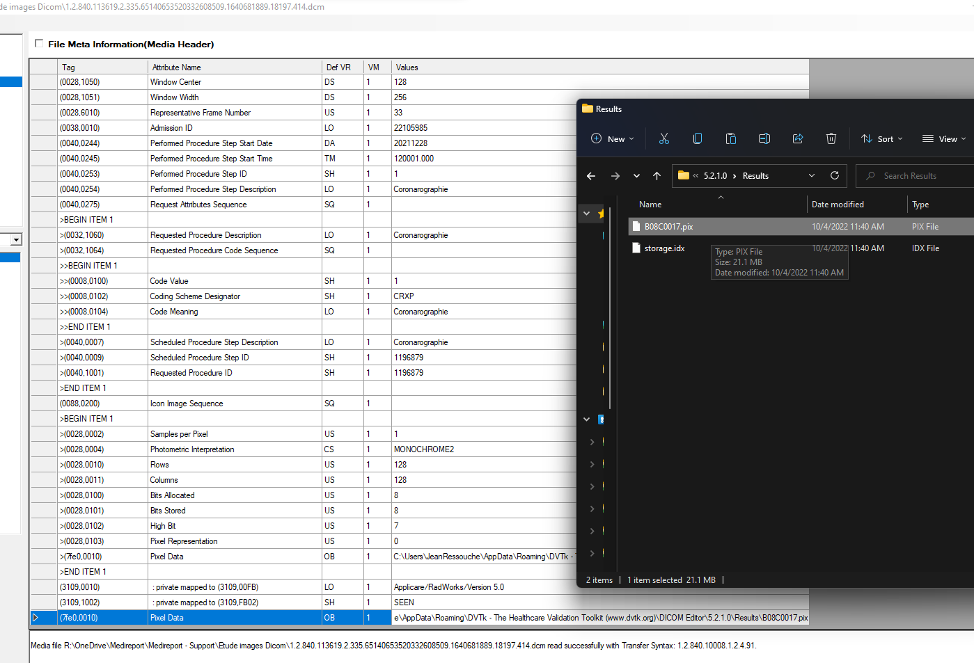
Task: Click the date value 20211228
Action: [x=411, y=143]
